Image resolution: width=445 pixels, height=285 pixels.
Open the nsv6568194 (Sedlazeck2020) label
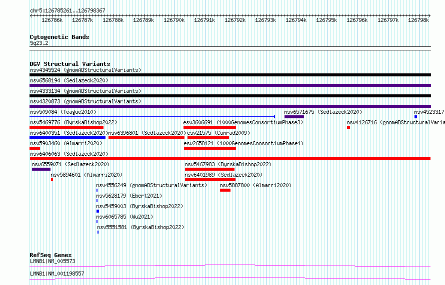(x=69, y=80)
